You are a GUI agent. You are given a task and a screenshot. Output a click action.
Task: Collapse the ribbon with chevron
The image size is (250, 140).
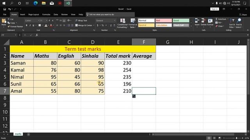click(248, 30)
